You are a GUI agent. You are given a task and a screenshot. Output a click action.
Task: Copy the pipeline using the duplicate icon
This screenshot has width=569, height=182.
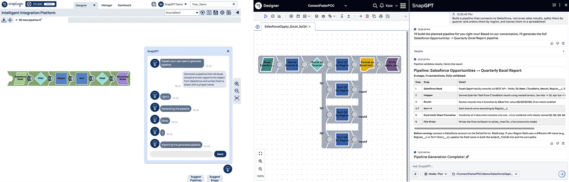click(x=374, y=16)
